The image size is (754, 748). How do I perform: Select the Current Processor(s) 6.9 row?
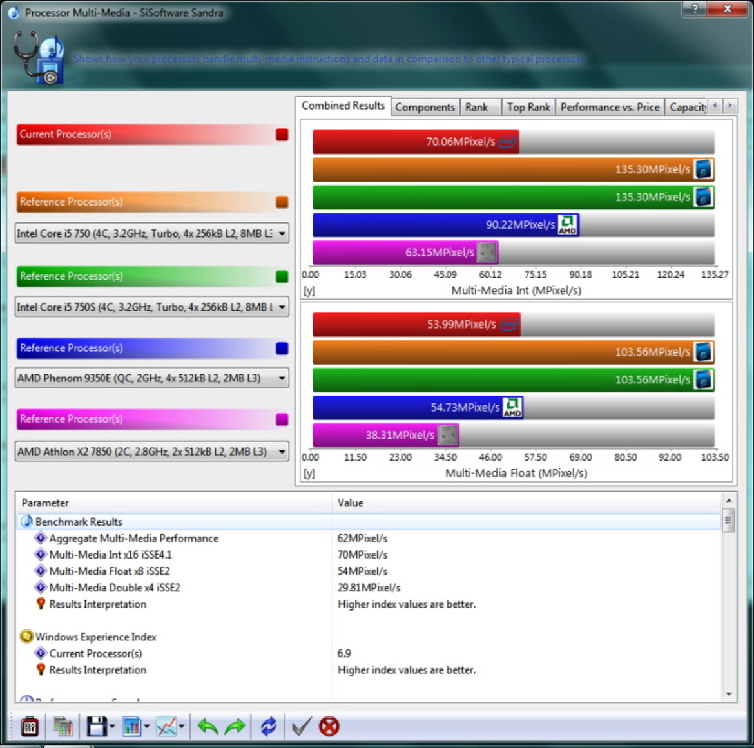click(369, 653)
